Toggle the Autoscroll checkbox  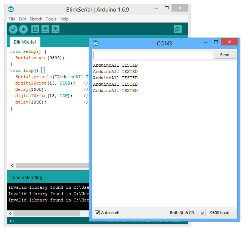coord(97,213)
